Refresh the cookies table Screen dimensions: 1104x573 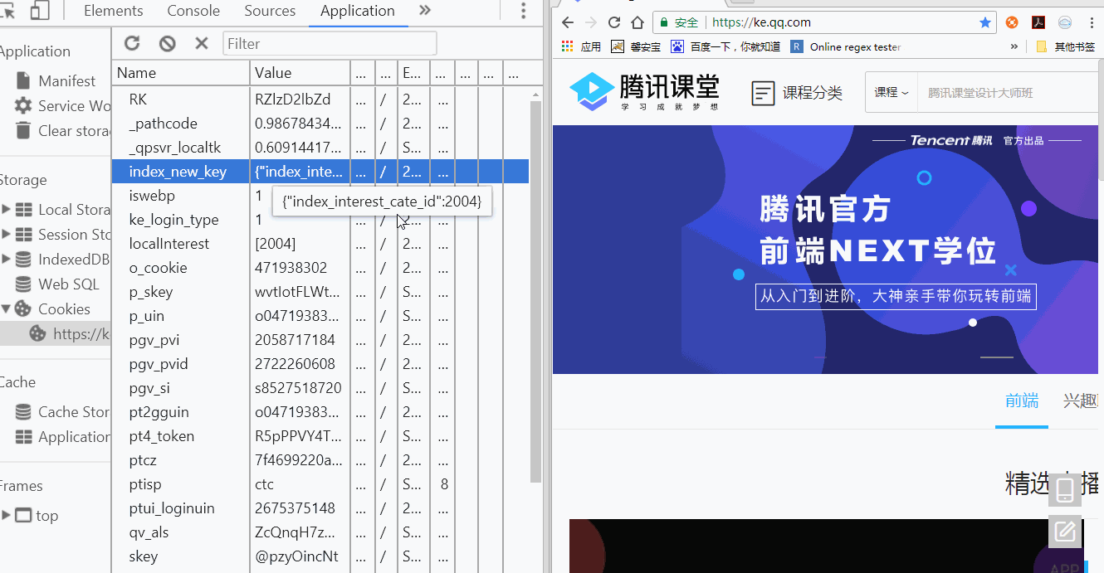132,43
